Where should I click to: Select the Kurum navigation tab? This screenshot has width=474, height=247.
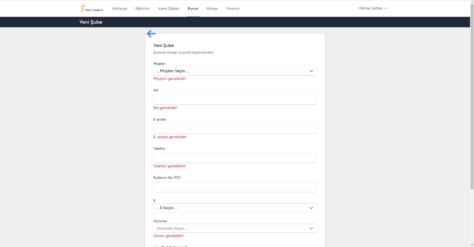coord(193,8)
